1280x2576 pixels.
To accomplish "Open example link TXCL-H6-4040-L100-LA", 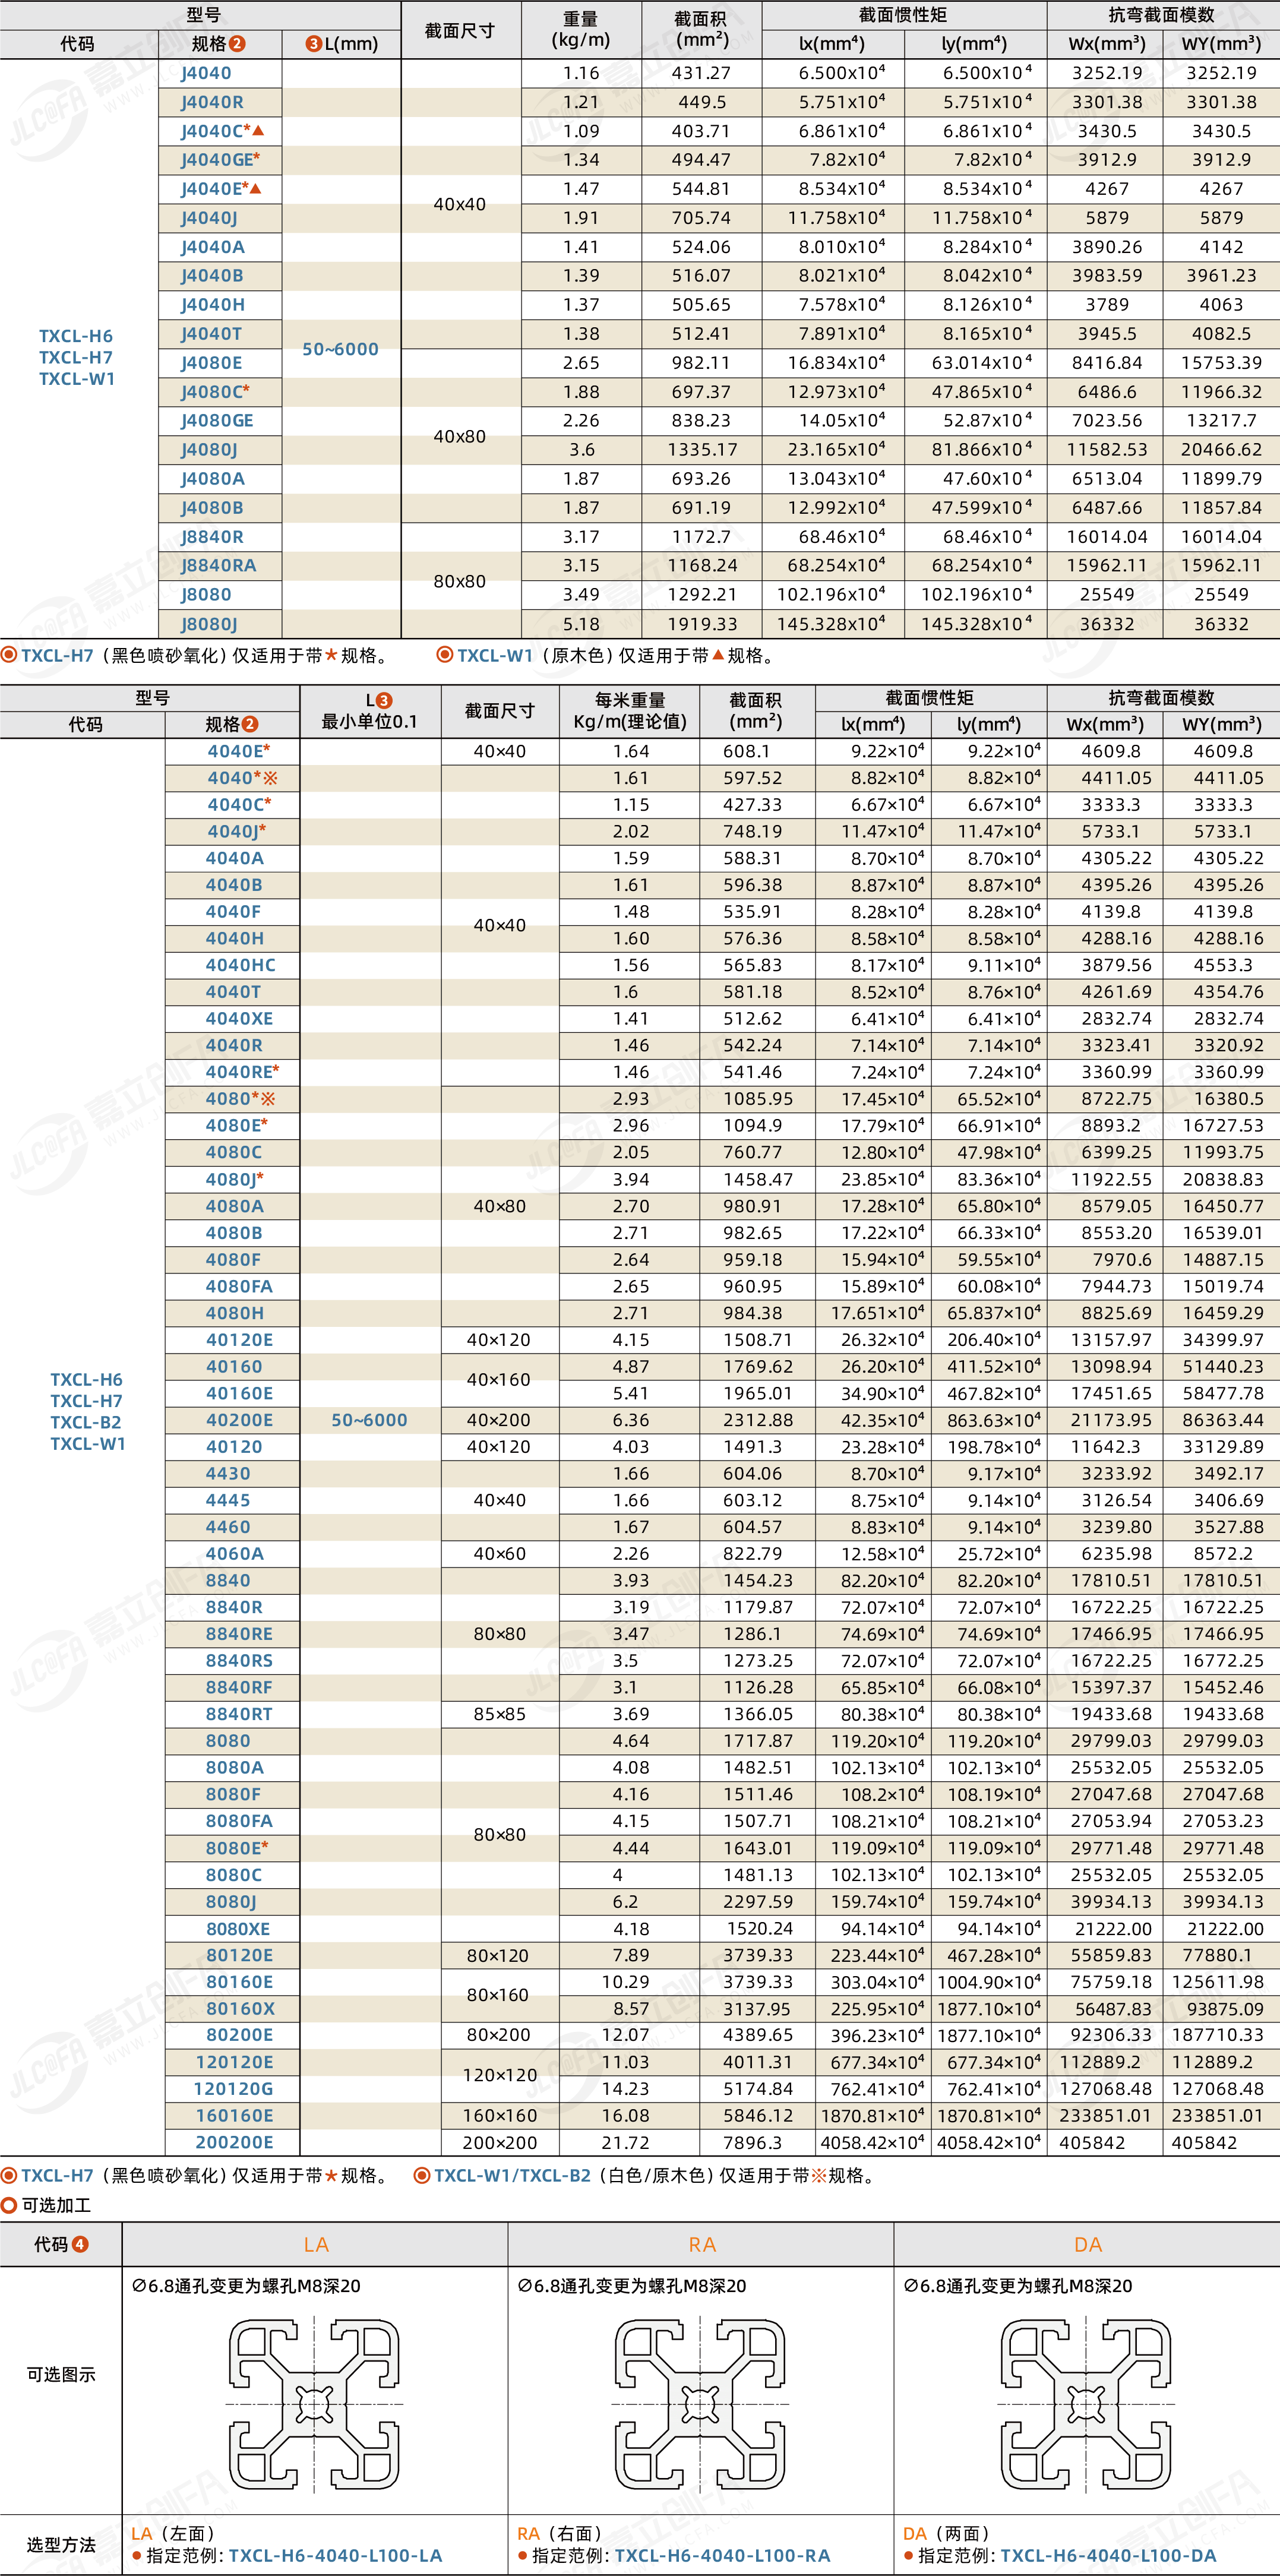I will (x=335, y=2555).
